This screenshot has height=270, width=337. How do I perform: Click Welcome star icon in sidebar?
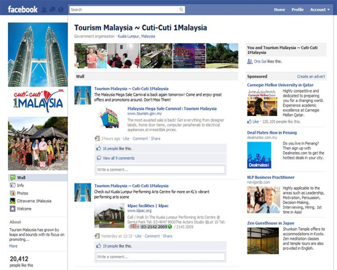click(x=13, y=209)
